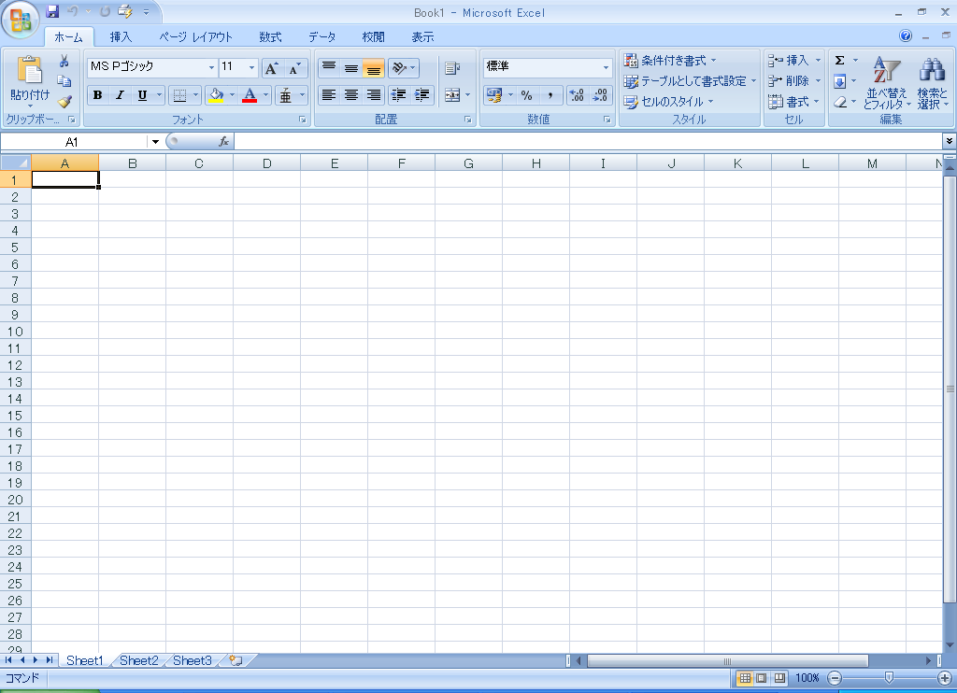This screenshot has height=693, width=957.
Task: Open the phonetic guide icon
Action: [286, 95]
